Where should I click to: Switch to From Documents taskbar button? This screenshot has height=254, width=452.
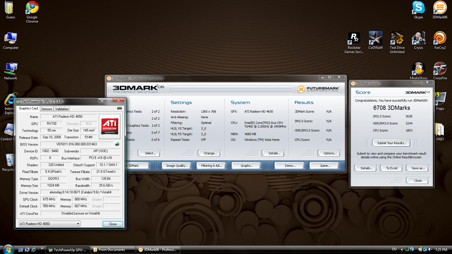pyautogui.click(x=113, y=250)
